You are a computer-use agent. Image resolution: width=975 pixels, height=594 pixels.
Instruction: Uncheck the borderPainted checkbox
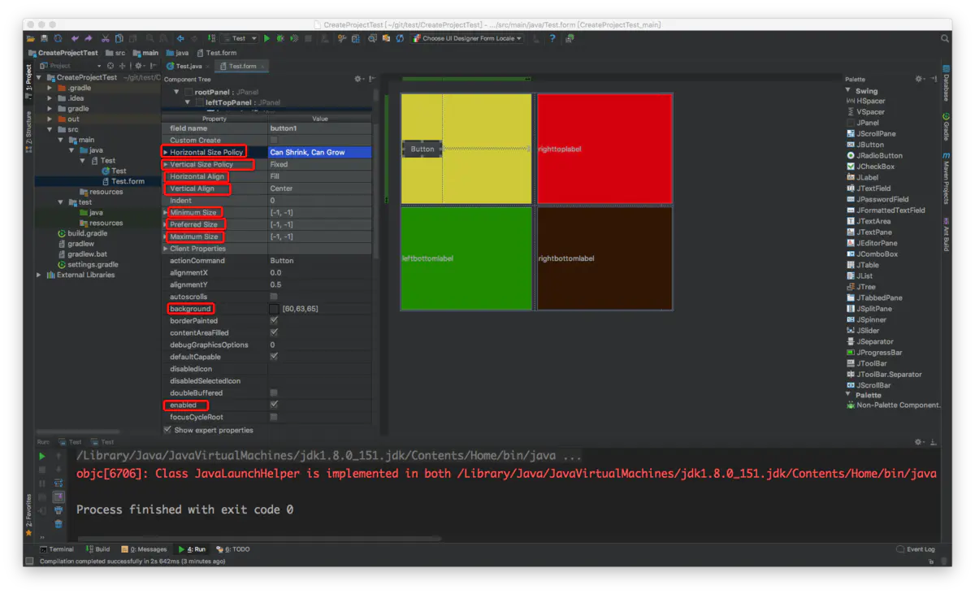pos(274,321)
